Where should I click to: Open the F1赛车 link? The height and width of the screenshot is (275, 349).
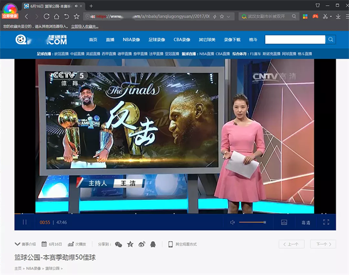(255, 53)
